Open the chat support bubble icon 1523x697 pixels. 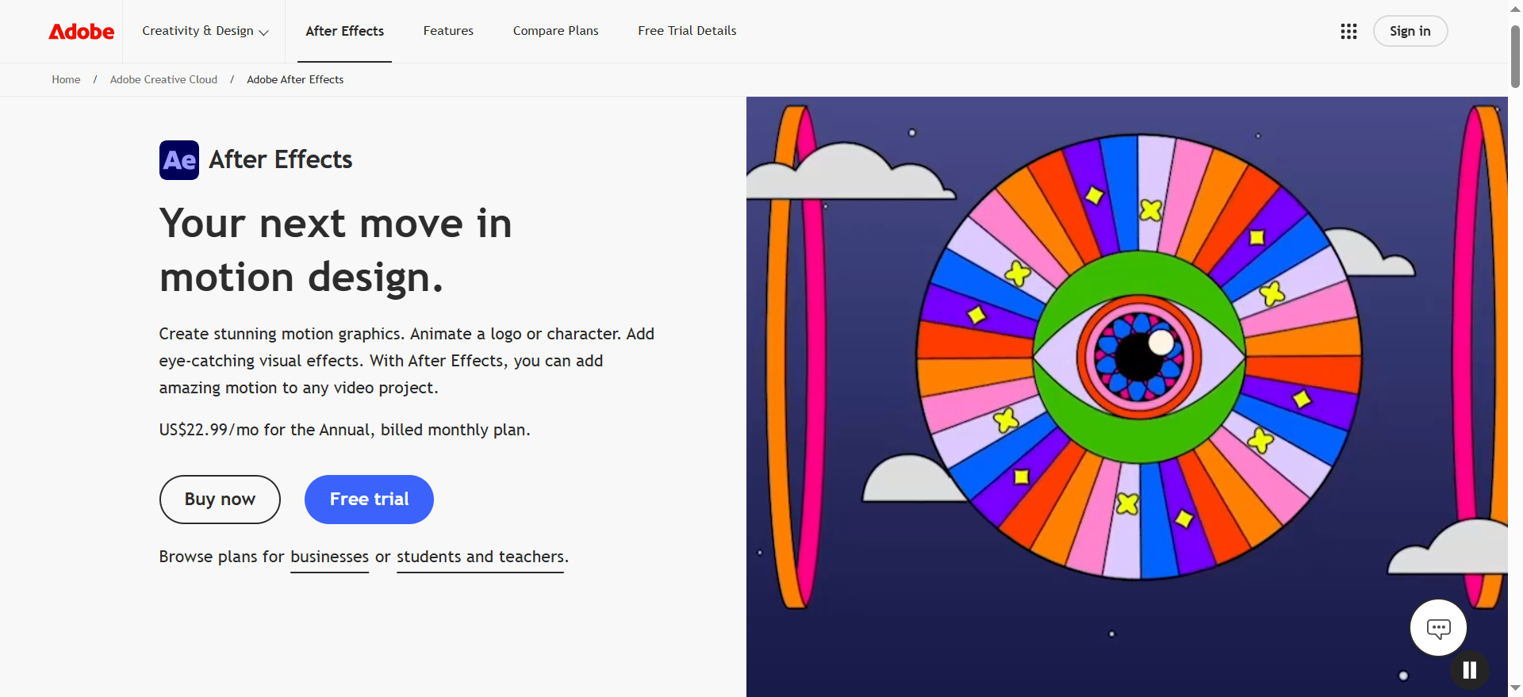(1438, 628)
